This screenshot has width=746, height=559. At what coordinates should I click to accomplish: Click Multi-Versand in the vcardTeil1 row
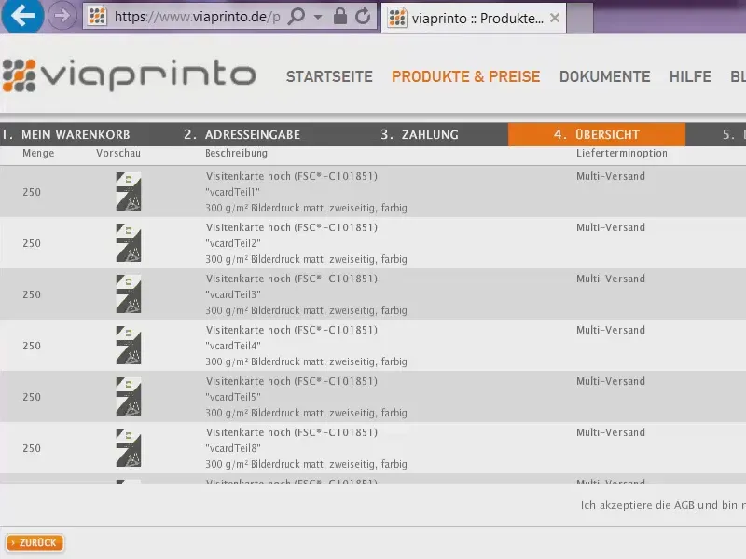611,176
